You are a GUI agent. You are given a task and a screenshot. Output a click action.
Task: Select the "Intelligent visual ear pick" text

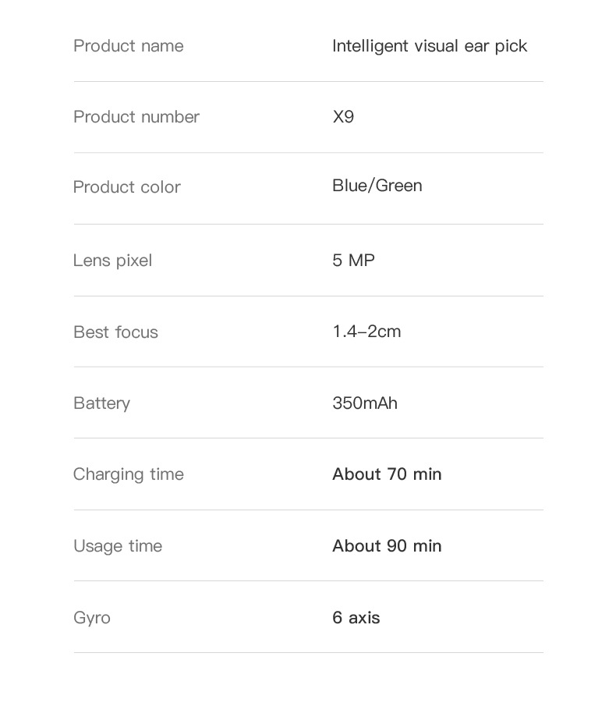tap(430, 46)
